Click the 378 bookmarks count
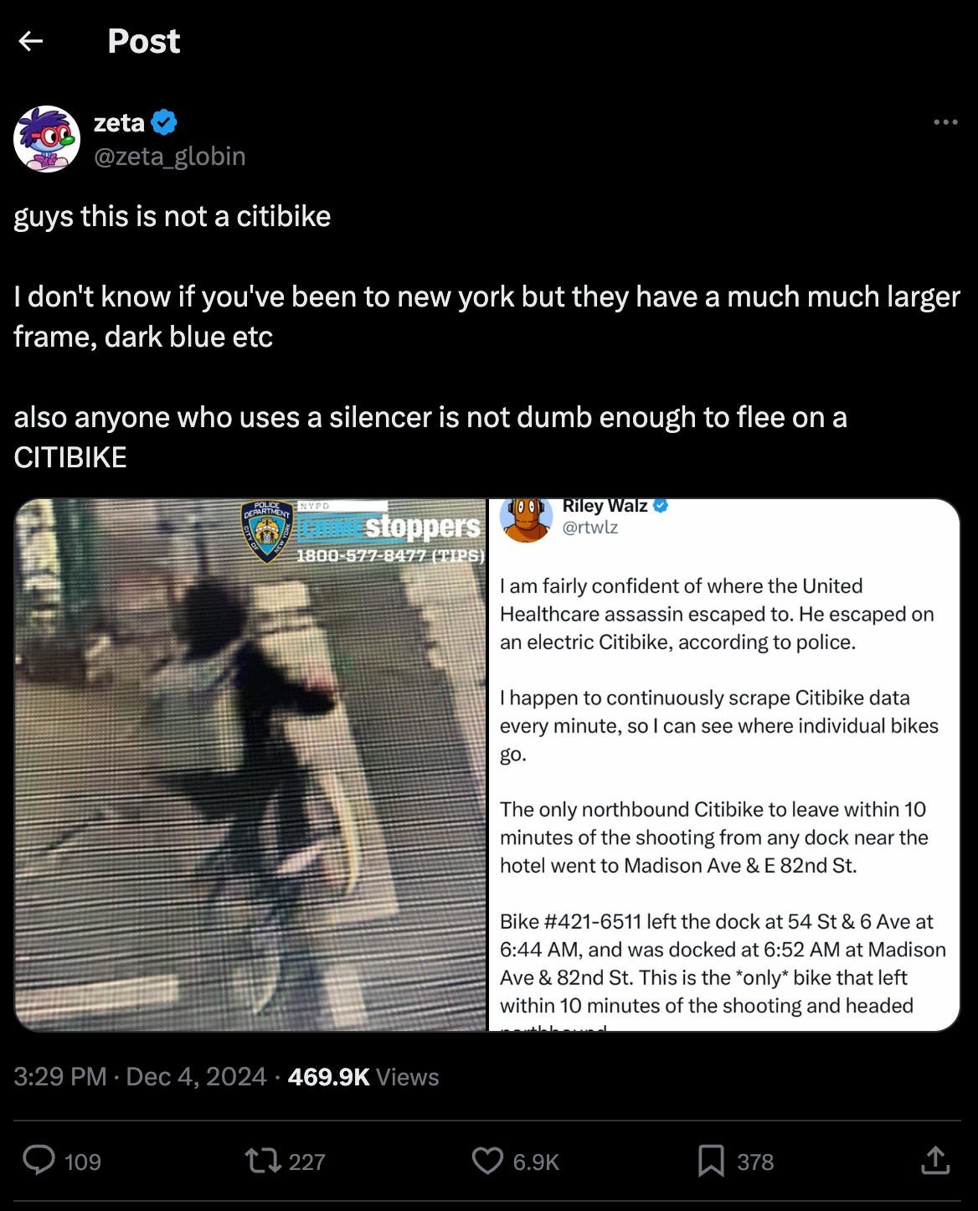This screenshot has width=978, height=1211. 755,1162
